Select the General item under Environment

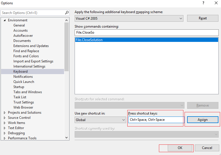pos(19,25)
